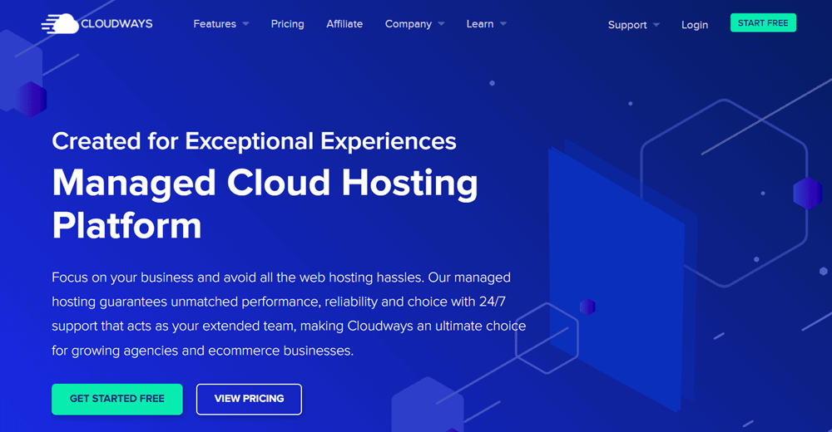The width and height of the screenshot is (832, 432).
Task: Click the Cloudways cloud logo icon
Action: (60, 24)
